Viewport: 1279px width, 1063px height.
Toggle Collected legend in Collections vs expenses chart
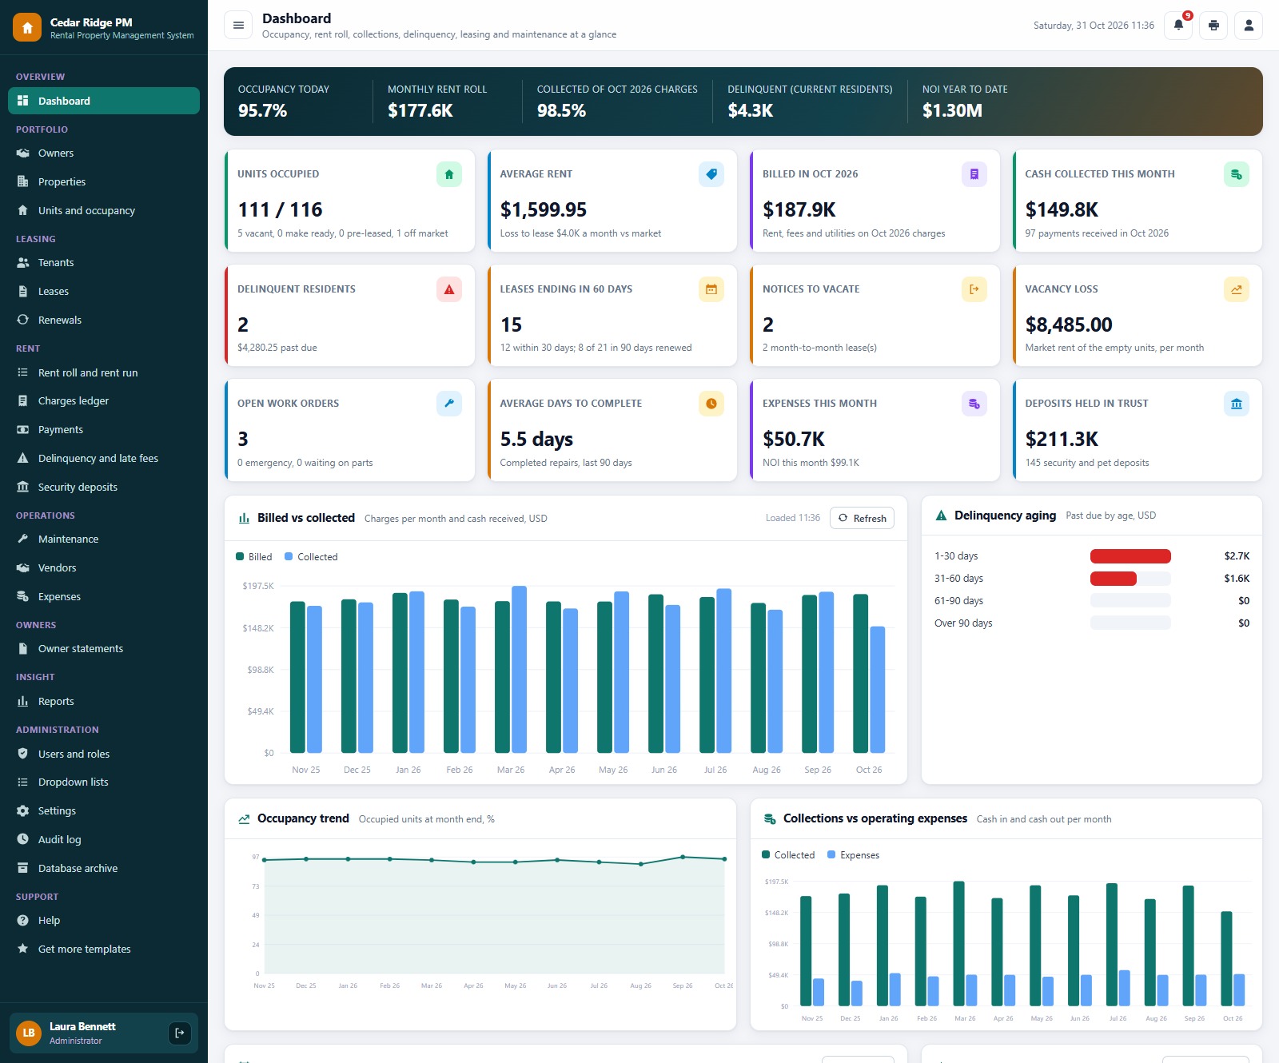pyautogui.click(x=788, y=855)
